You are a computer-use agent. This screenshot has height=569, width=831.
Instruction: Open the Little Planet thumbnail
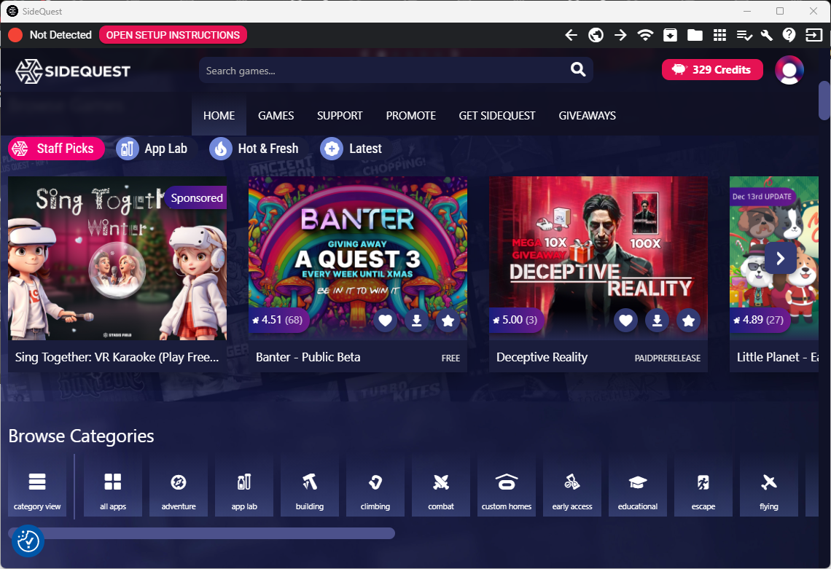pyautogui.click(x=774, y=258)
